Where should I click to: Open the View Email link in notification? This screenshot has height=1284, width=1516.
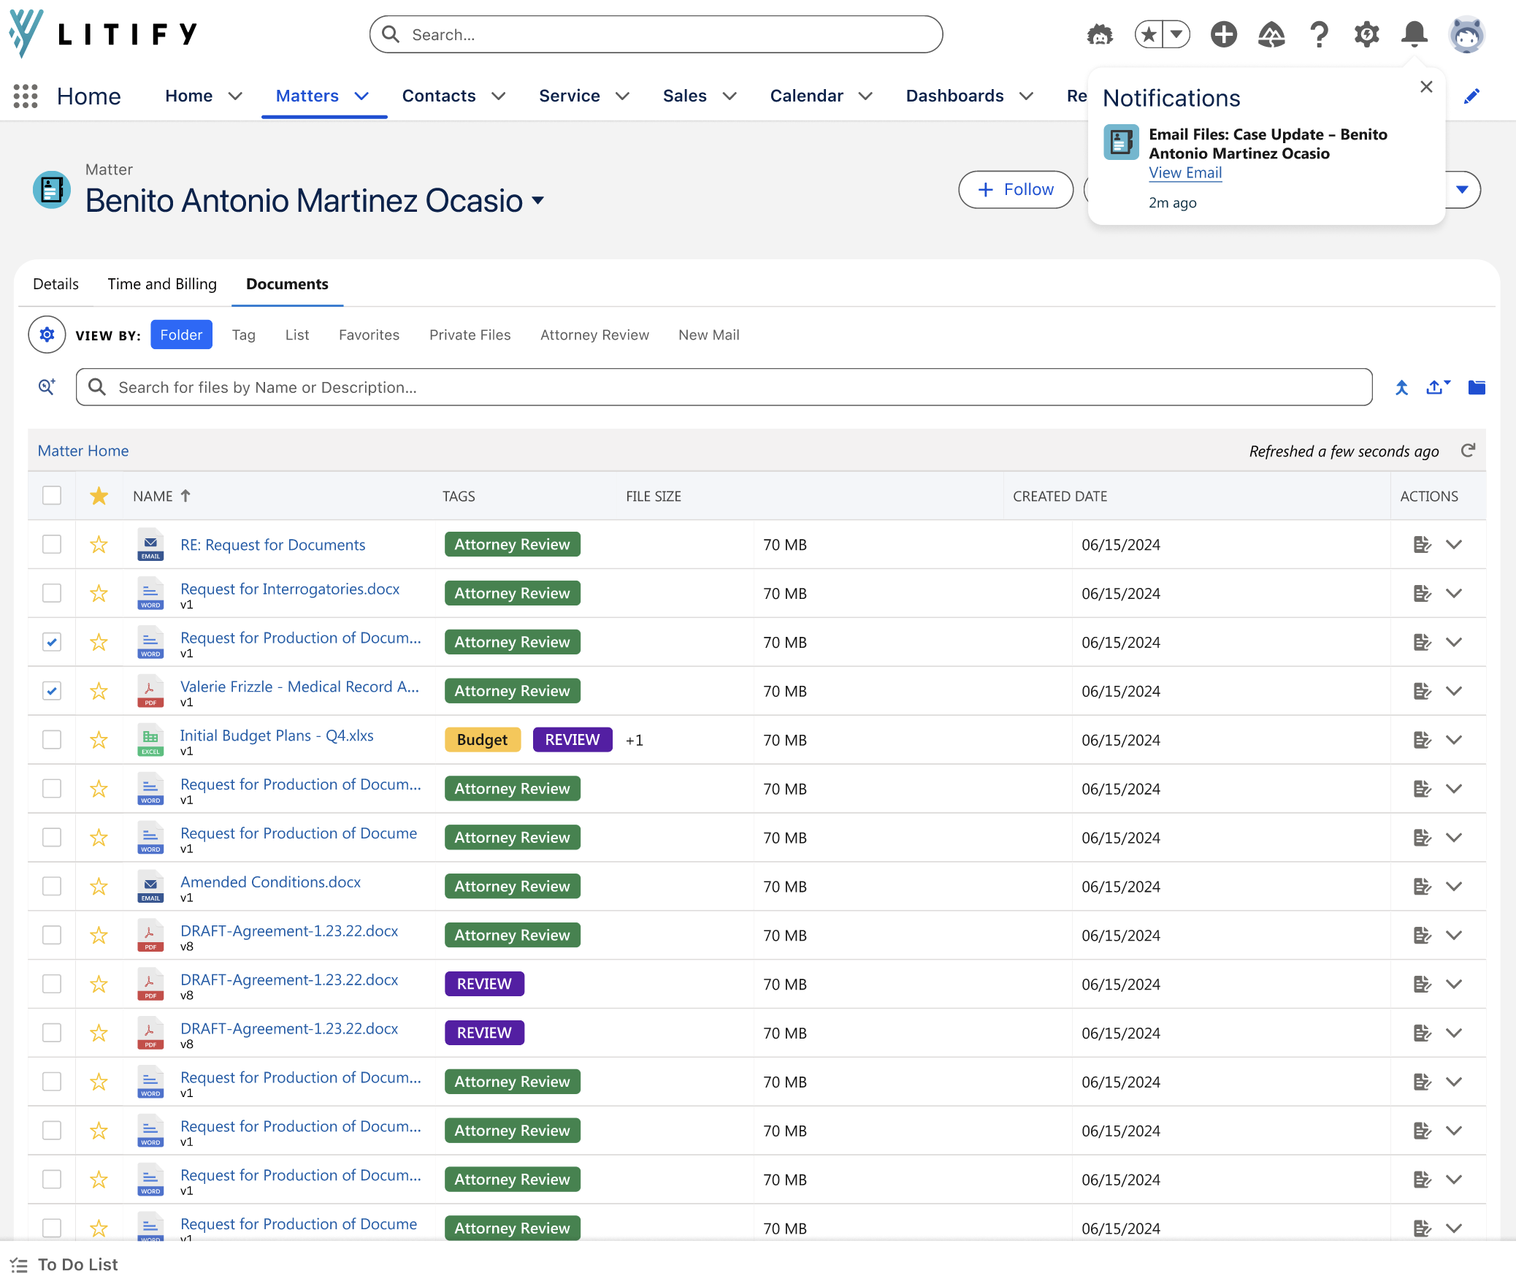click(x=1185, y=172)
